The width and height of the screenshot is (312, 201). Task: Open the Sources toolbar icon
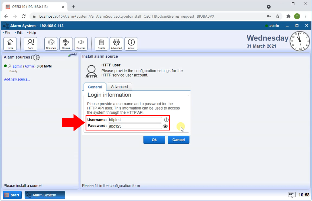click(x=81, y=44)
